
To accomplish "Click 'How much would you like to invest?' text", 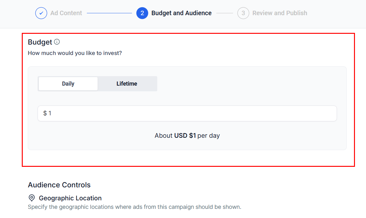I will (x=75, y=53).
